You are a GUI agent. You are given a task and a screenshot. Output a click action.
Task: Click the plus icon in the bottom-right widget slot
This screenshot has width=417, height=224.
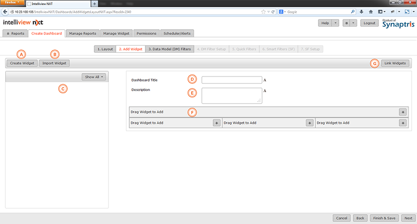click(402, 122)
